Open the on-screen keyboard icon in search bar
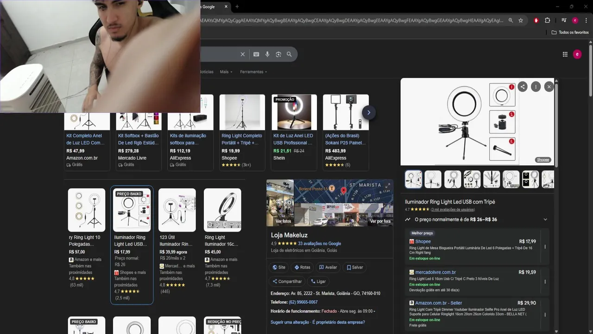 [x=256, y=54]
